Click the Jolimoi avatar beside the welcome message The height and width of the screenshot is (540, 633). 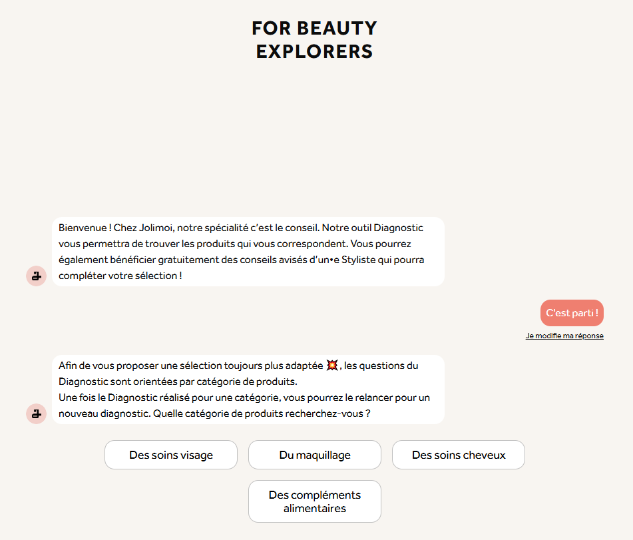(36, 275)
